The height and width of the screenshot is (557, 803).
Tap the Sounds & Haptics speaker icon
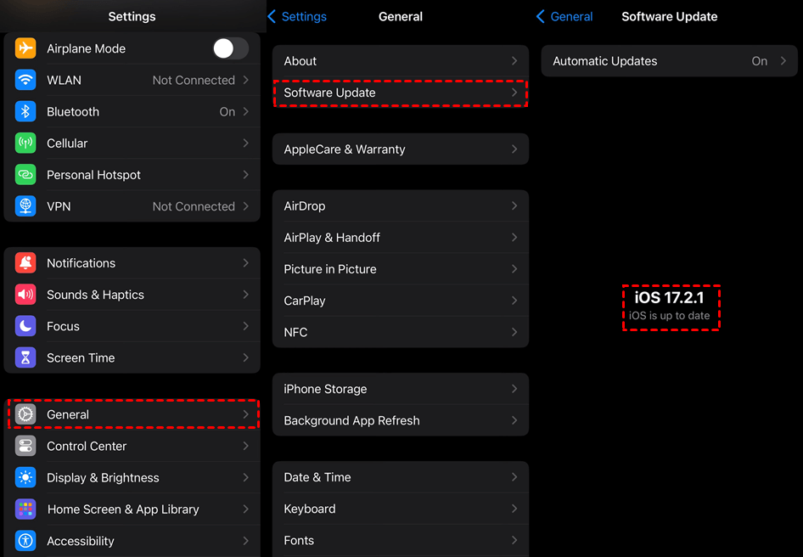25,295
